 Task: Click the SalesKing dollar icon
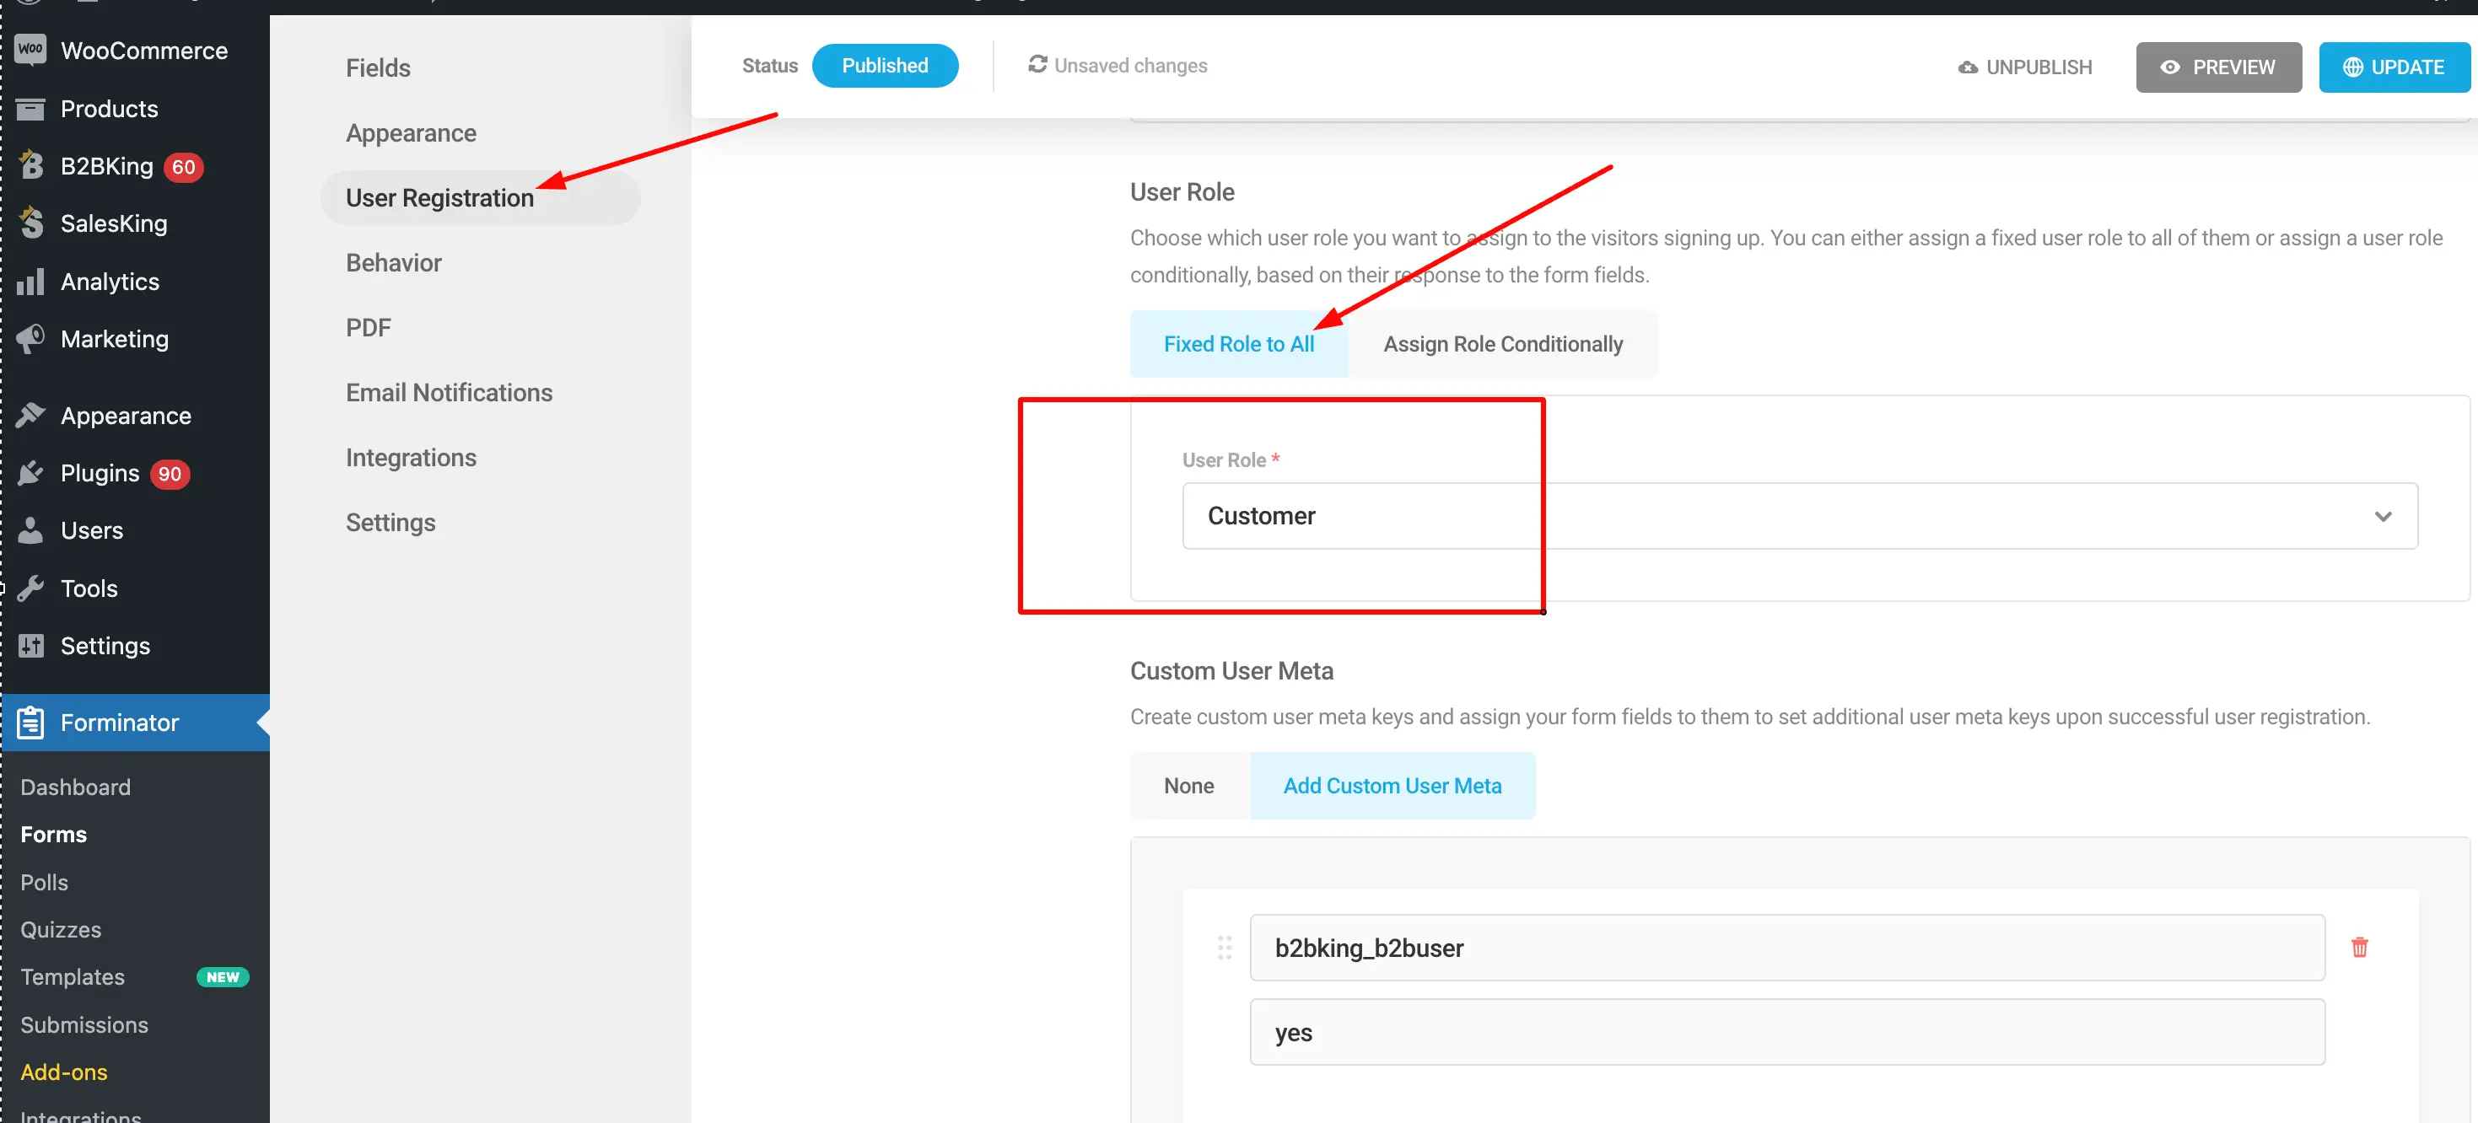click(x=30, y=222)
